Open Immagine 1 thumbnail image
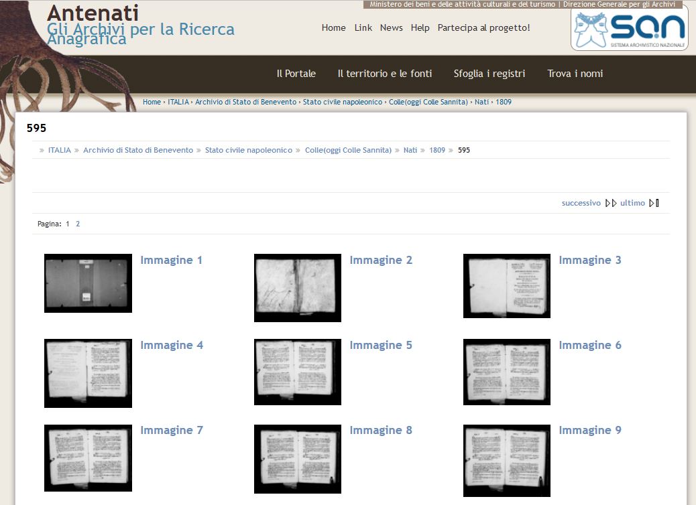Viewport: 696px width, 505px height. (88, 283)
